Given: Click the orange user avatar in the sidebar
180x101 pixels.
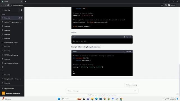Looking at the screenshot, I should pos(3,93).
